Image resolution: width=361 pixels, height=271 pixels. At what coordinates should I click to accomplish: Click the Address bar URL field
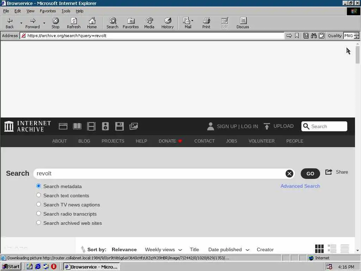(x=152, y=36)
